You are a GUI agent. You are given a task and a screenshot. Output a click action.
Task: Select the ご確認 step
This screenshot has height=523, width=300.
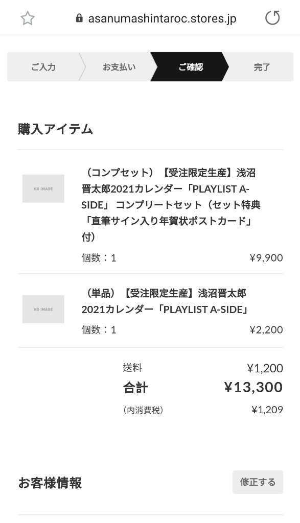(191, 67)
